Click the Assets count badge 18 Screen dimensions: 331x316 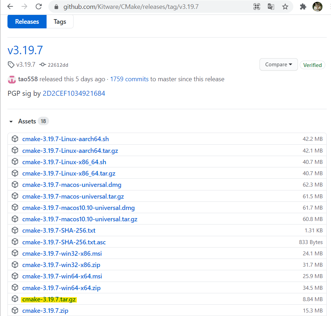43,121
